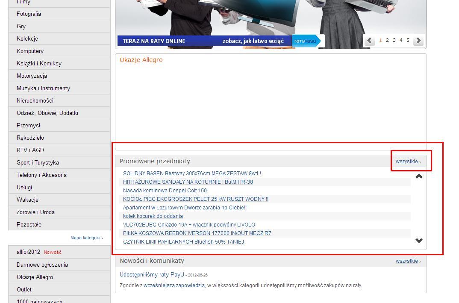
Task: Open VLC702EUBC Gniazdo 16A listing
Action: point(189,224)
